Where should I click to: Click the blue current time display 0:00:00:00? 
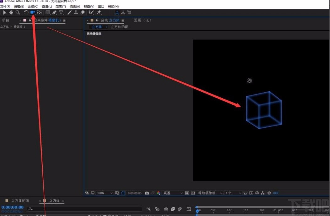pos(13,207)
